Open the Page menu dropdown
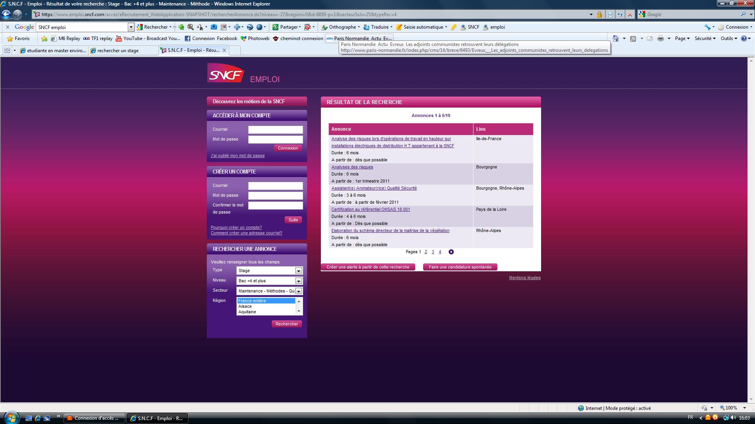Image resolution: width=755 pixels, height=424 pixels. [682, 38]
